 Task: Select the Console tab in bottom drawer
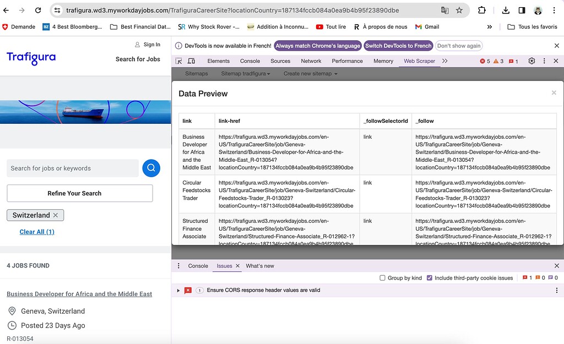(x=198, y=266)
